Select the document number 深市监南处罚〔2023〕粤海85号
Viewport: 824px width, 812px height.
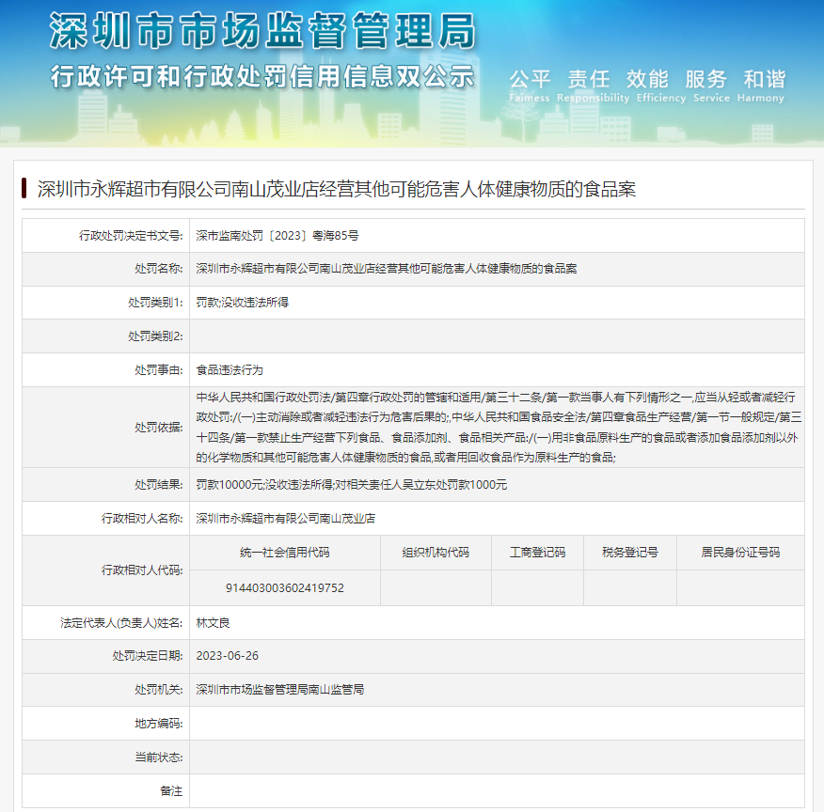tap(277, 236)
